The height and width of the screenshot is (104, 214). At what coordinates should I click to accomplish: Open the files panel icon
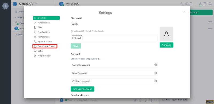(x=205, y=4)
